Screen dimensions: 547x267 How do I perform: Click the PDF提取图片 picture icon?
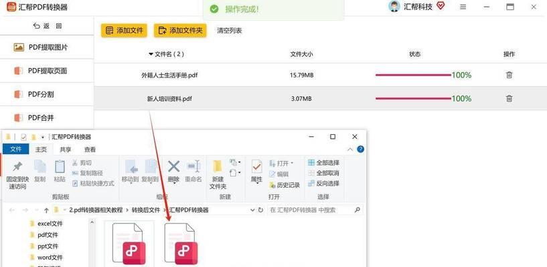click(x=19, y=47)
